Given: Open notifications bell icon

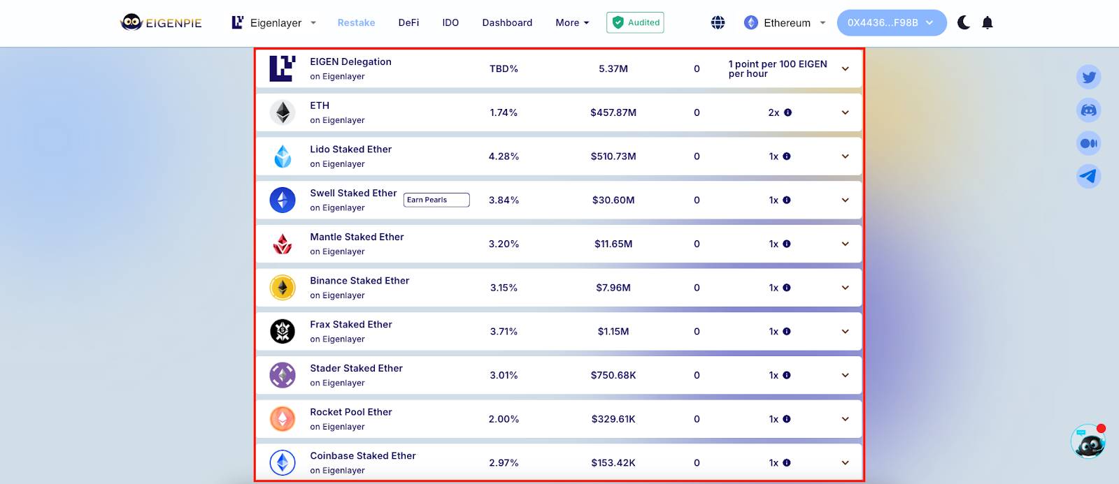Looking at the screenshot, I should point(988,22).
